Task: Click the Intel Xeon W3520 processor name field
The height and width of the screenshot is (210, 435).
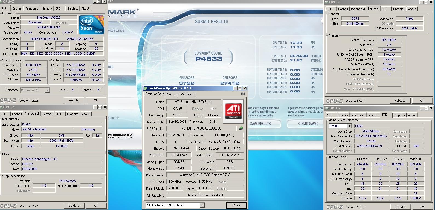Action: (x=49, y=17)
